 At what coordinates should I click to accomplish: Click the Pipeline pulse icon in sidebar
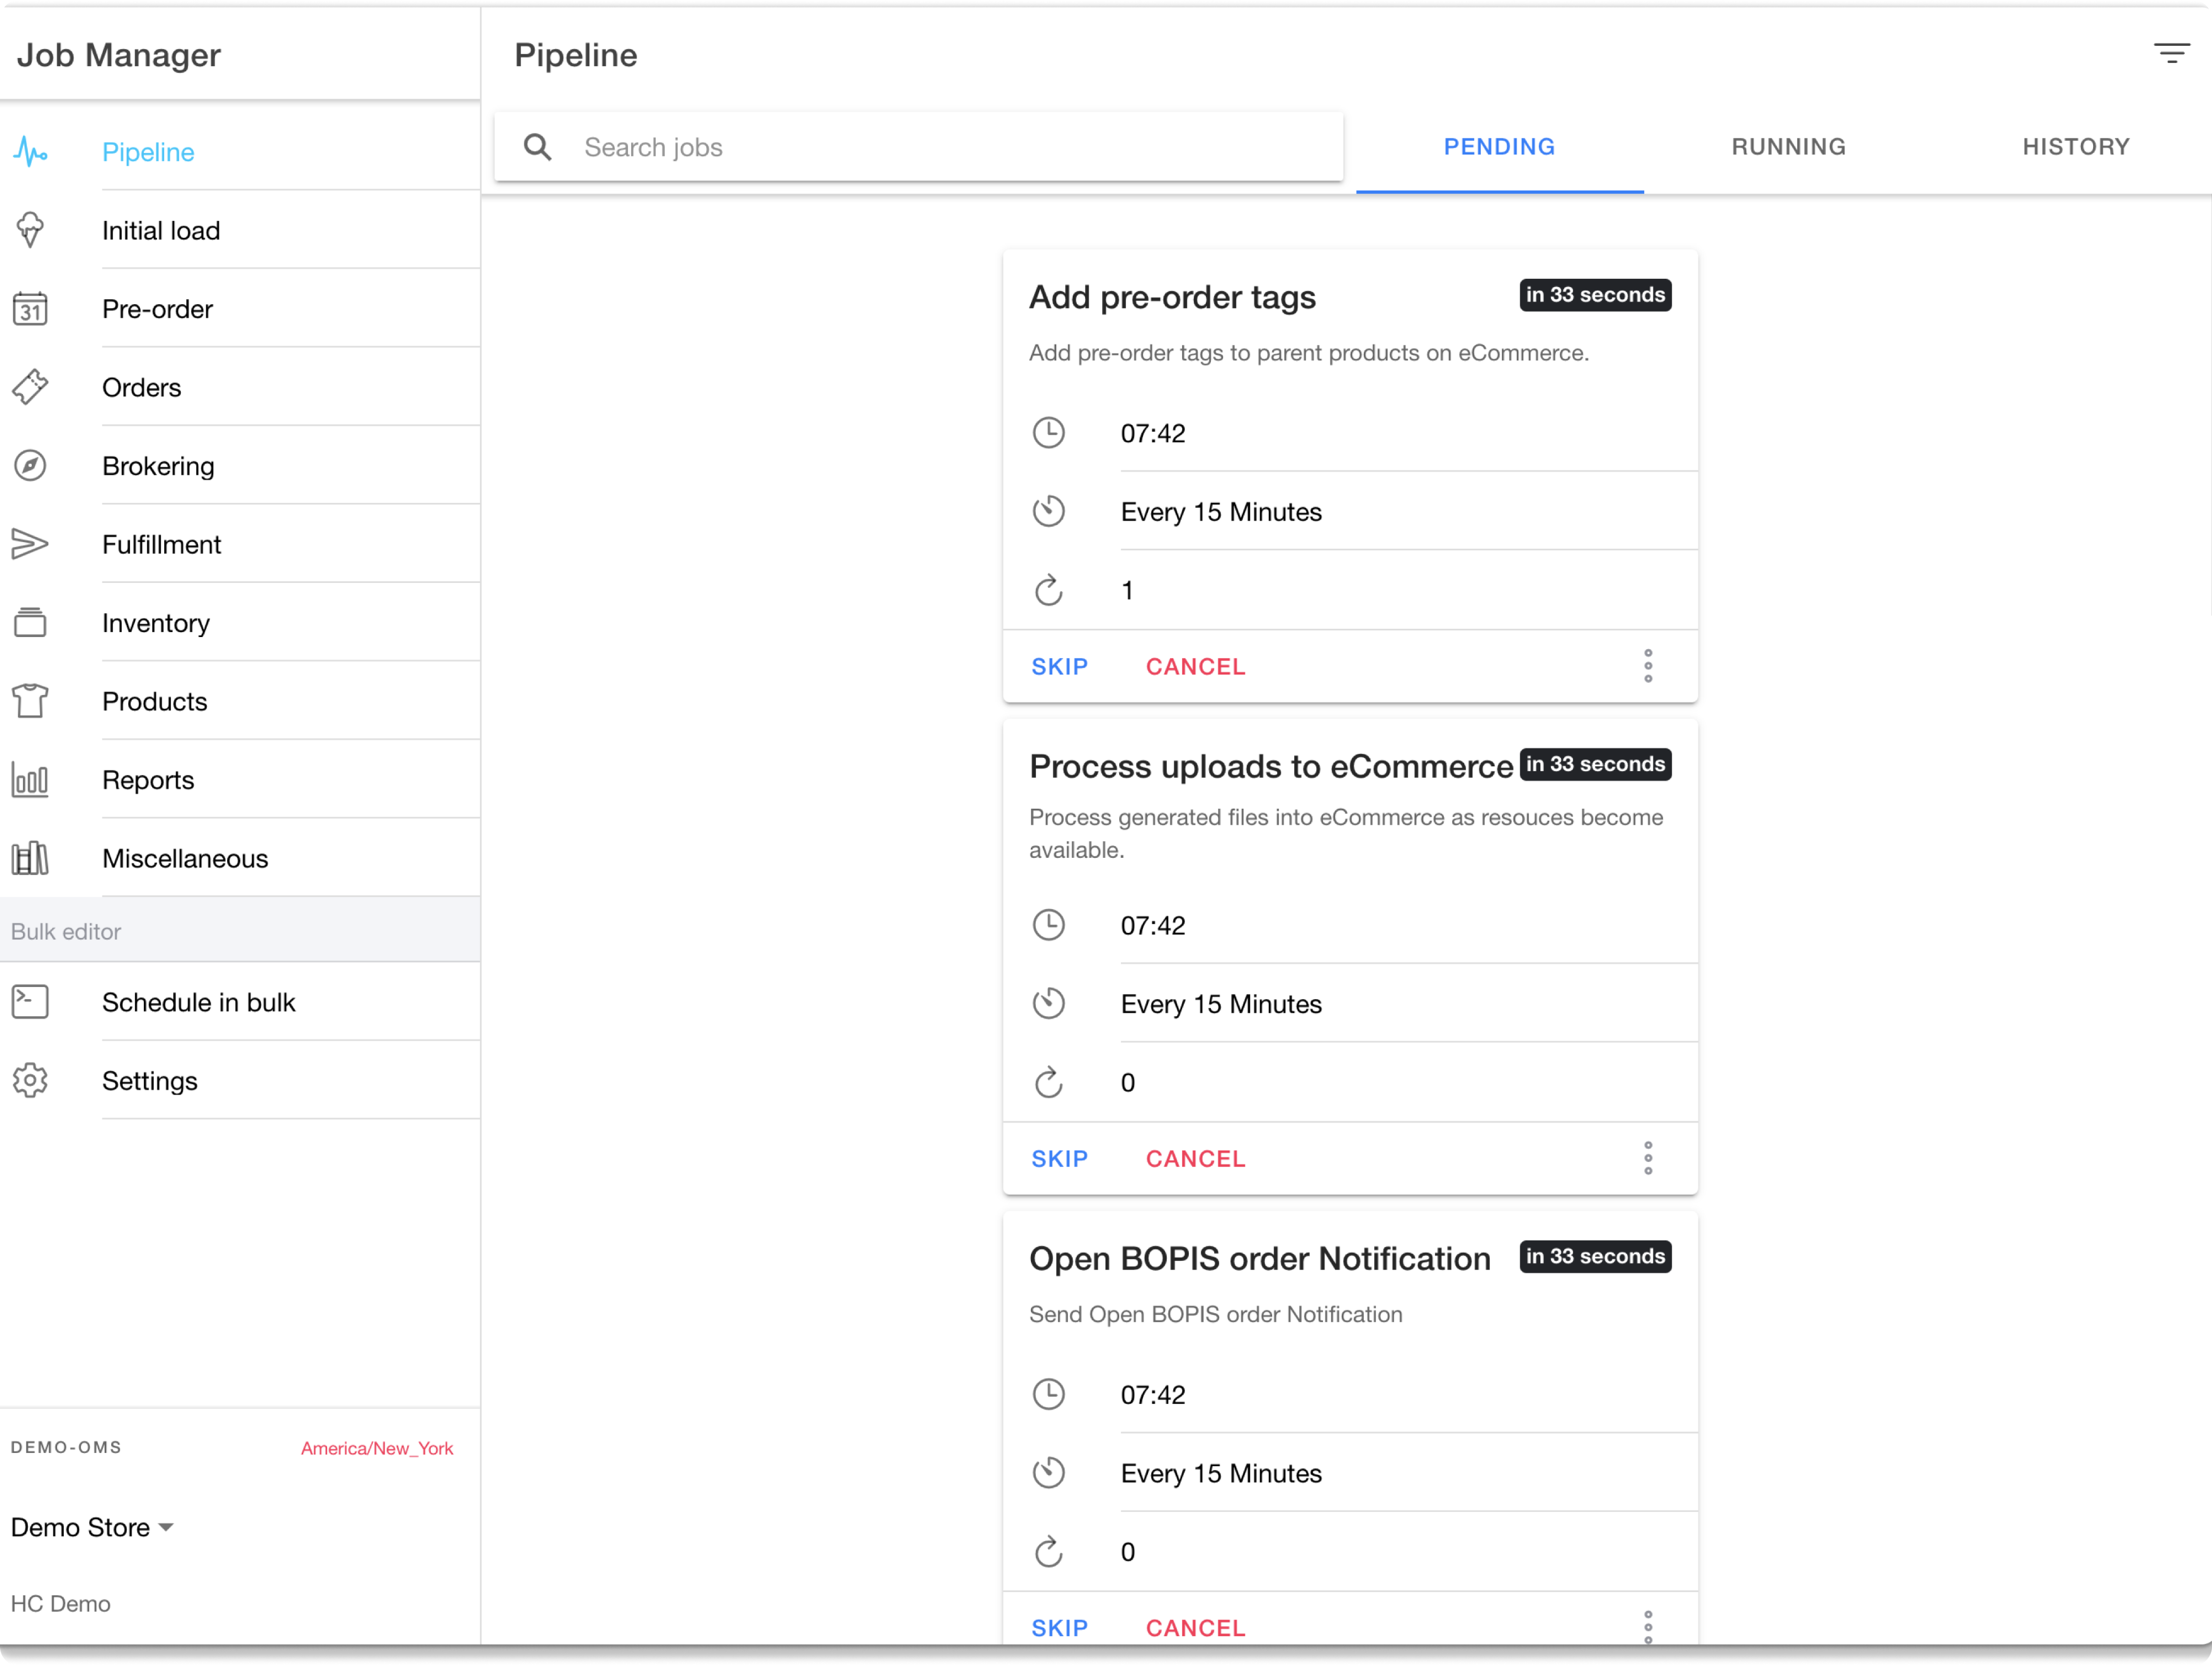30,152
